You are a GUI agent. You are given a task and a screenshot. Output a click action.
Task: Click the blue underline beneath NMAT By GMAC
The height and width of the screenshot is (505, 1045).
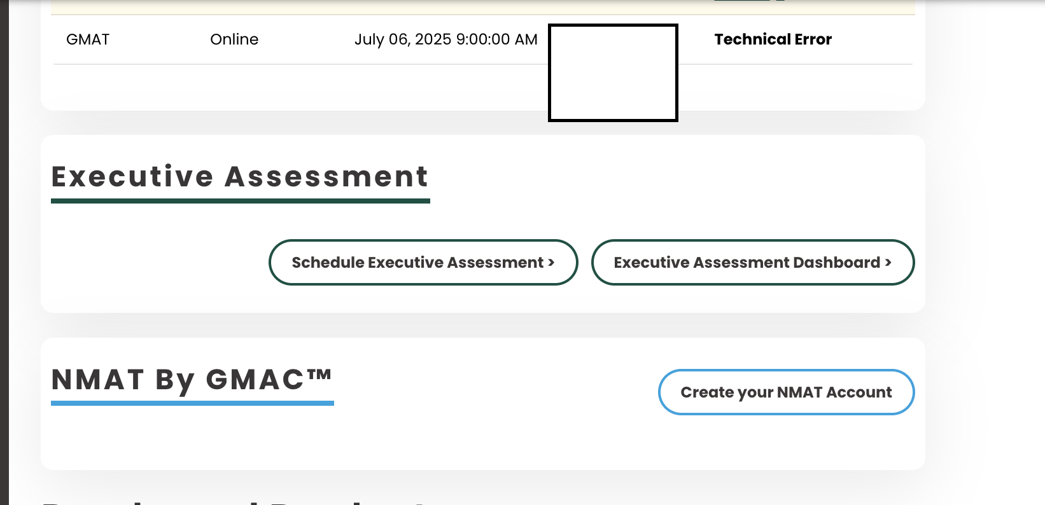[x=192, y=403]
